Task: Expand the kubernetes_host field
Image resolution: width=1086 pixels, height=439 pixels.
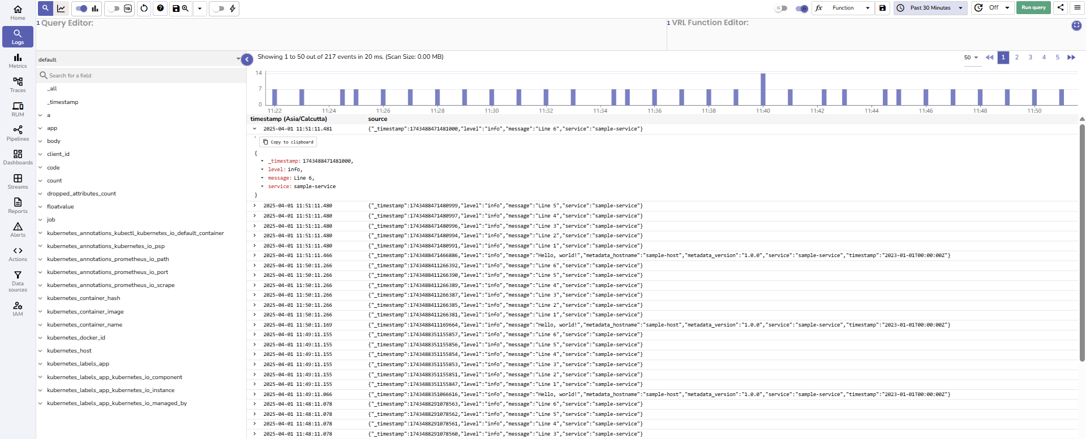Action: 40,351
